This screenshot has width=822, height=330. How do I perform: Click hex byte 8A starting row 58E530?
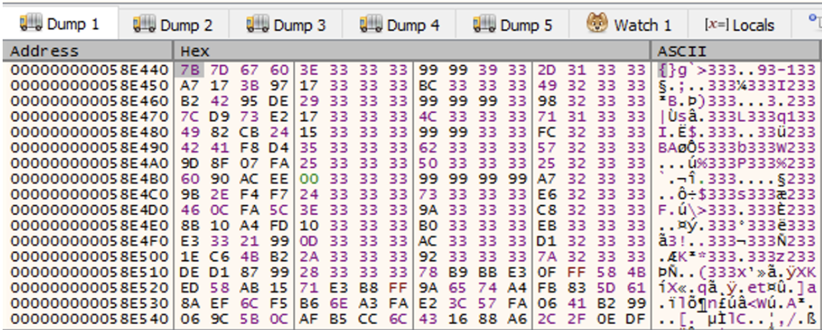[190, 305]
